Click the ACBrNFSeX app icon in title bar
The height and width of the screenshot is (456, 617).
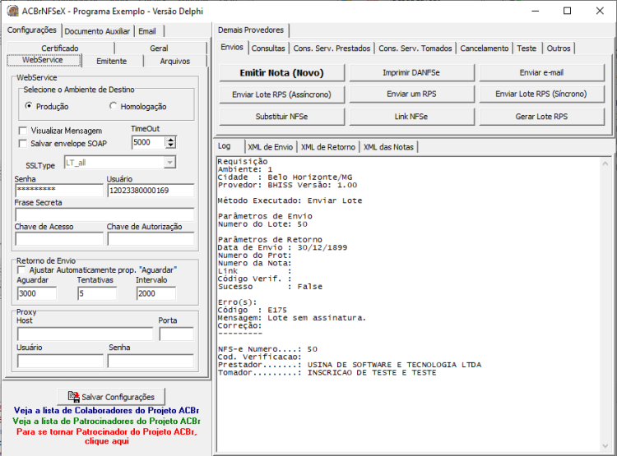(12, 11)
